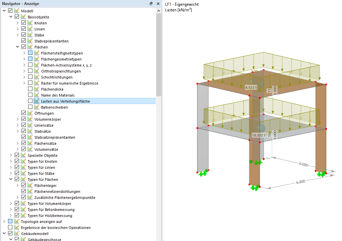The image size is (342, 241).
Task: Enable the Balkenscheiben checkbox
Action: tap(30, 107)
